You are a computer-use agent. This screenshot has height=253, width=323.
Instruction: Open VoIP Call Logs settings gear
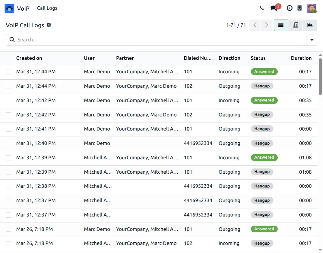pyautogui.click(x=49, y=25)
